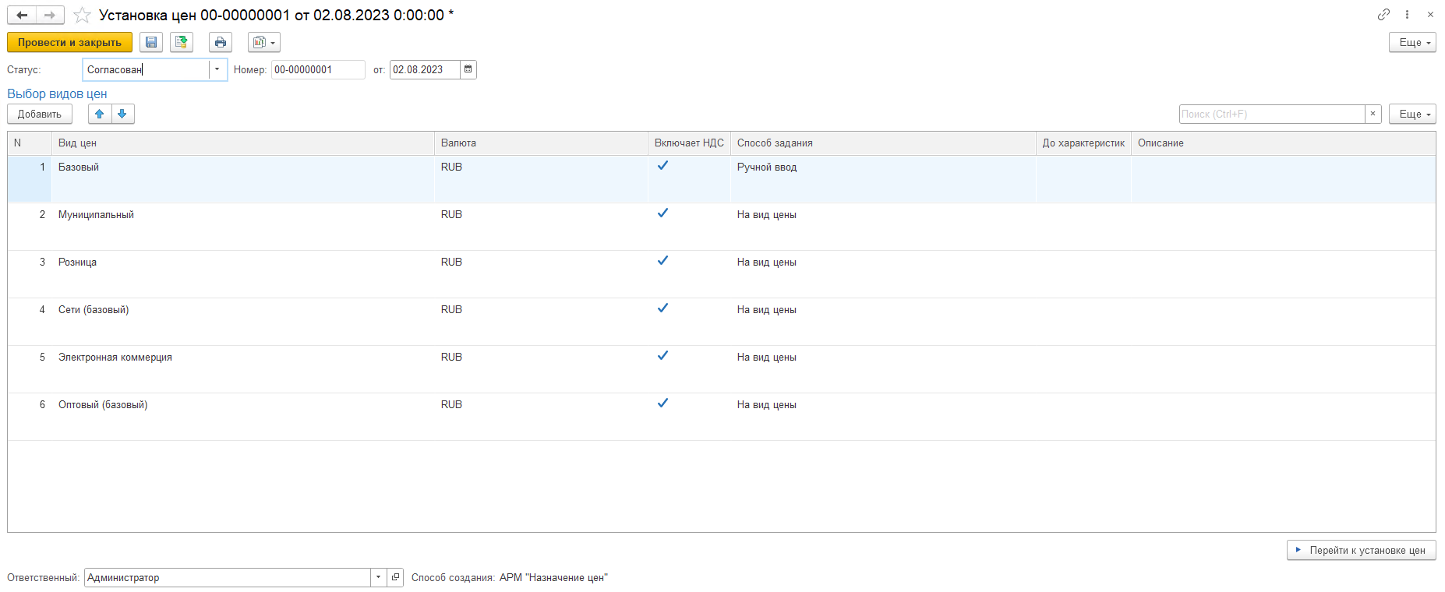This screenshot has width=1445, height=592.
Task: Open the table's Еще menu
Action: tap(1411, 114)
